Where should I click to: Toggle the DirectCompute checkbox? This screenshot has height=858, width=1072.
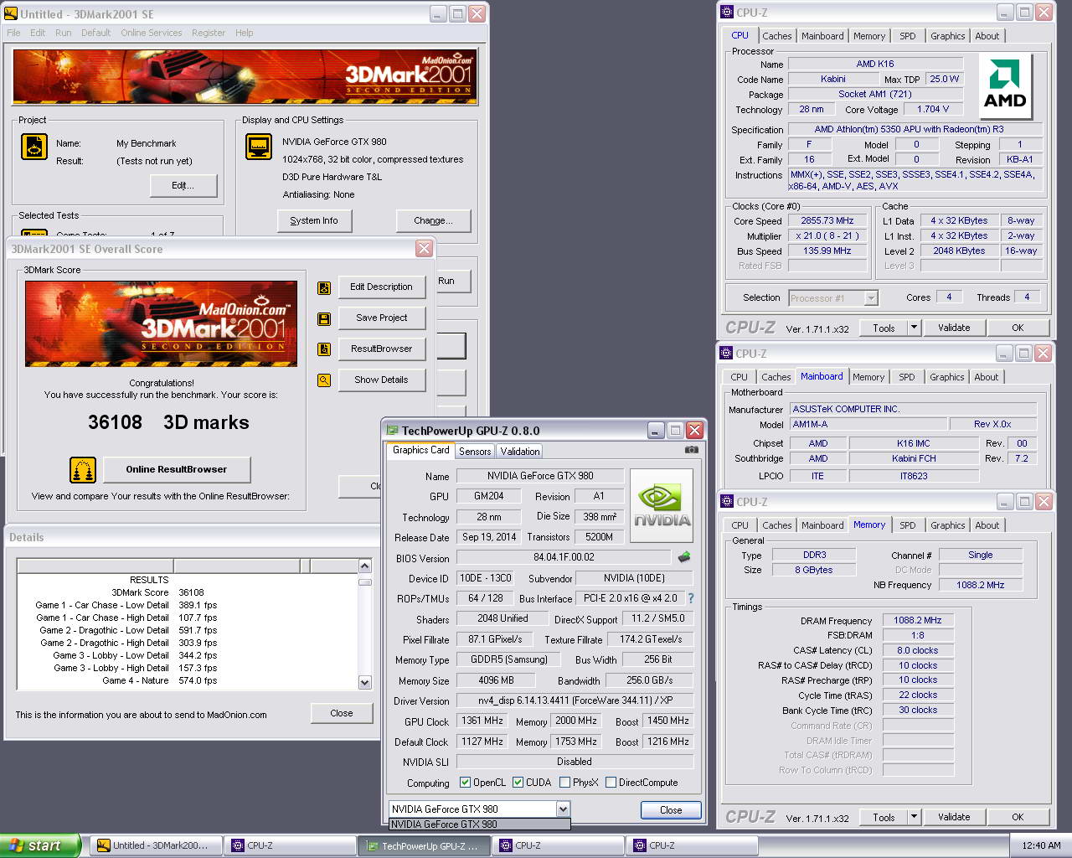tap(611, 783)
